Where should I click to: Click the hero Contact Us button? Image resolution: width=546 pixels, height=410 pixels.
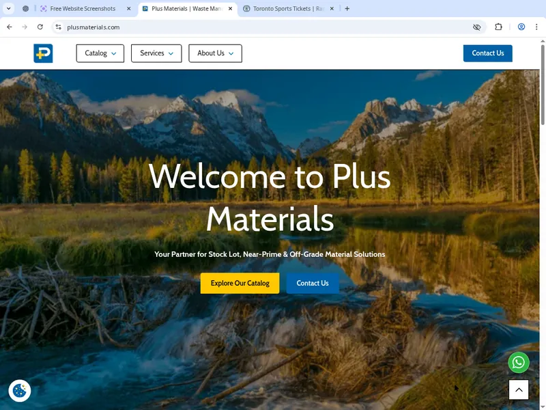click(x=313, y=283)
